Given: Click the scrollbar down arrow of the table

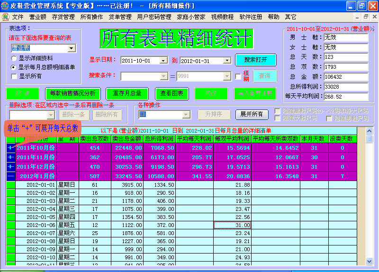Looking at the screenshot, I should (x=369, y=262).
